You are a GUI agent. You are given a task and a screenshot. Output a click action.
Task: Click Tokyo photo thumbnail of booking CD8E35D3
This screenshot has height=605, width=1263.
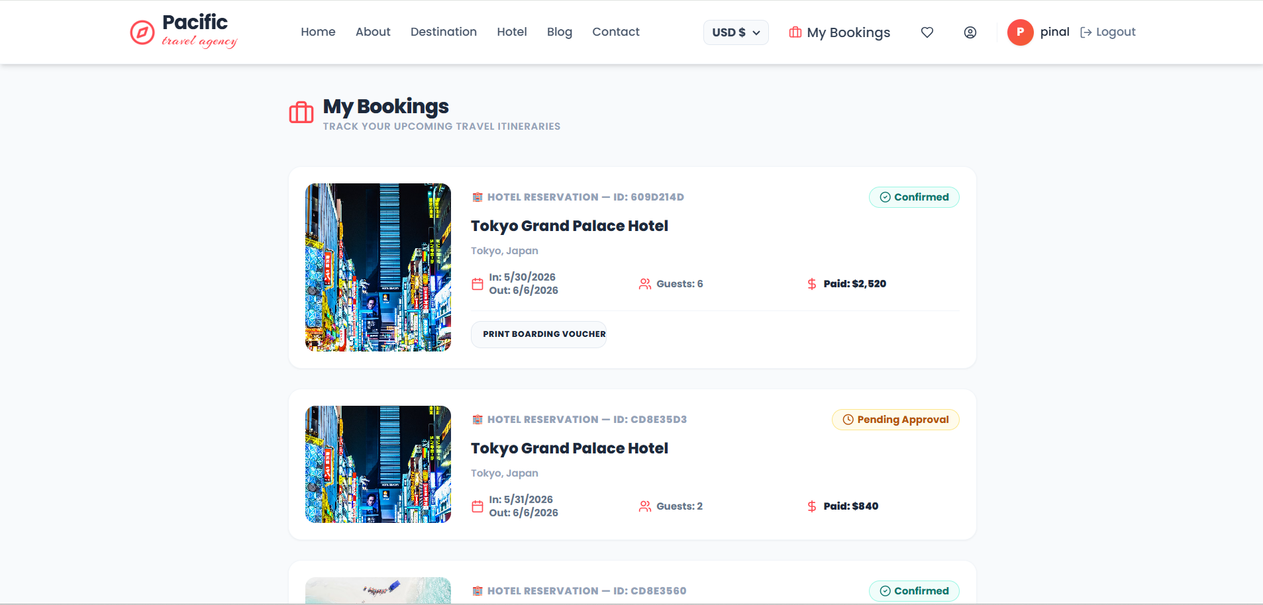378,464
